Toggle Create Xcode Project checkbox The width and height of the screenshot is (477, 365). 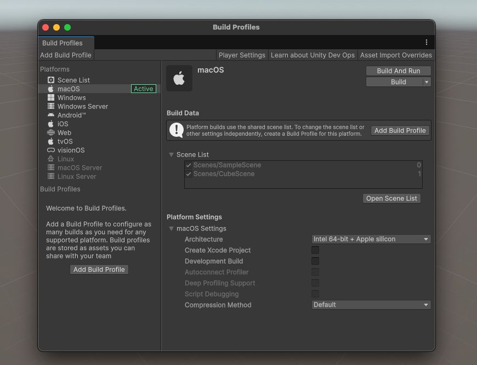(315, 250)
